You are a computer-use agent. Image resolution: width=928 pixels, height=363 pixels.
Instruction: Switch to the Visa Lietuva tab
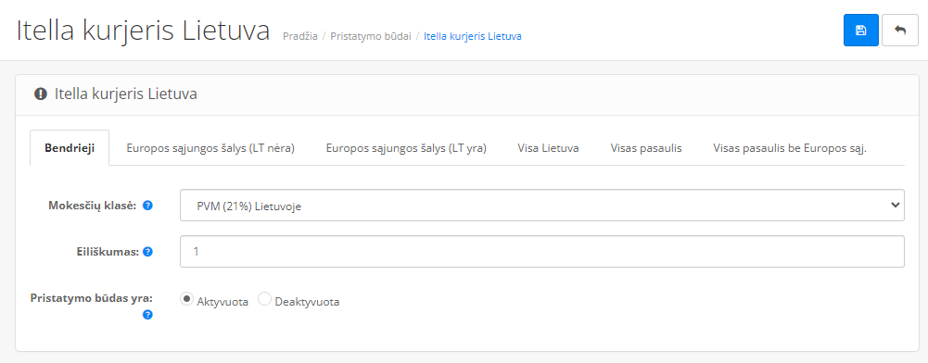click(x=548, y=148)
